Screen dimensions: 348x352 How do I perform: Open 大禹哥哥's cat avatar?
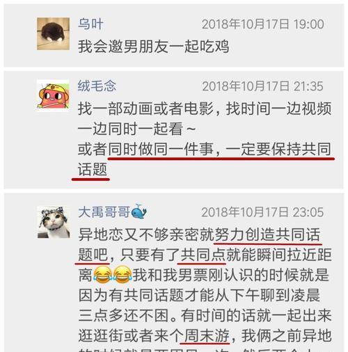54,222
